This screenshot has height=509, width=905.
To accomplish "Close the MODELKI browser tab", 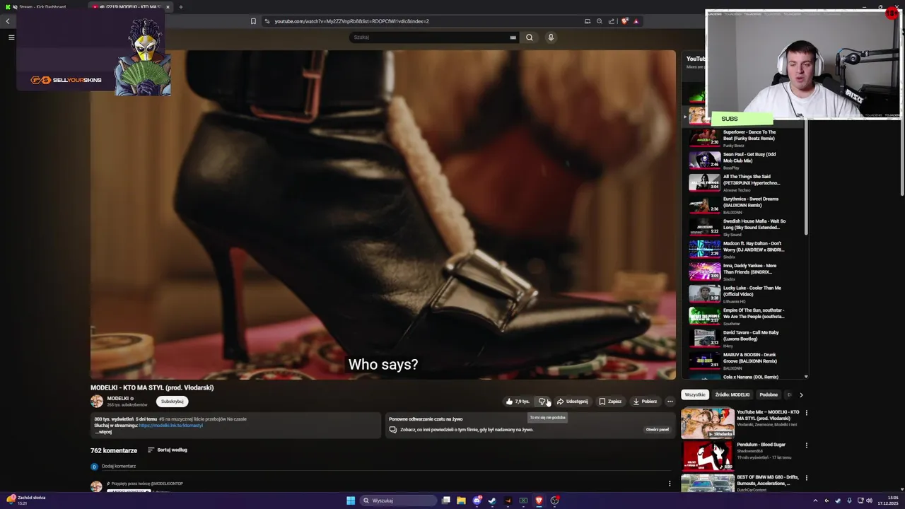I will [168, 7].
